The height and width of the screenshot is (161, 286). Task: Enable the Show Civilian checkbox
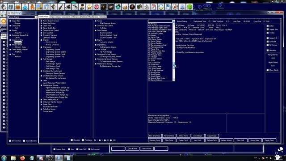tap(10, 141)
